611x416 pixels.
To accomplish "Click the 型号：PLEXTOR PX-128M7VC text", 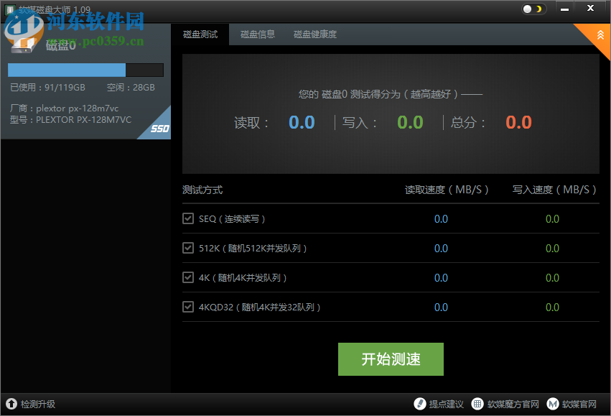I will click(70, 120).
